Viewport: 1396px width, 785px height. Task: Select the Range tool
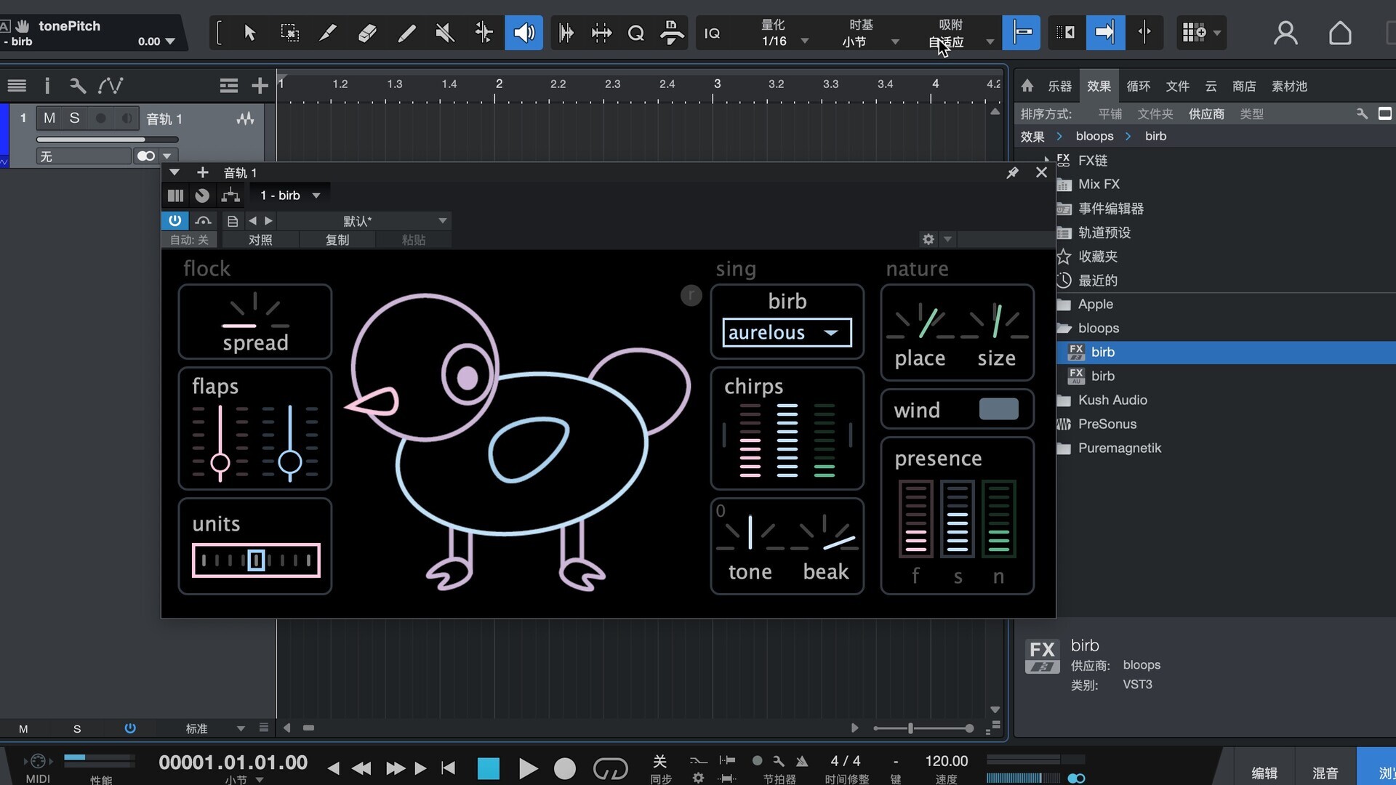tap(289, 33)
